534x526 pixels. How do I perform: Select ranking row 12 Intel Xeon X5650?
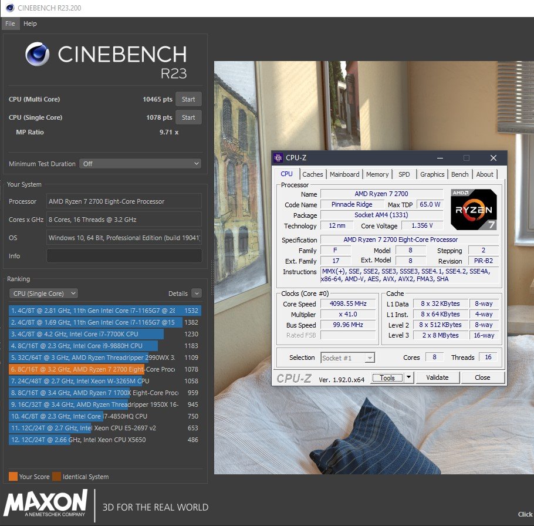[x=105, y=440]
